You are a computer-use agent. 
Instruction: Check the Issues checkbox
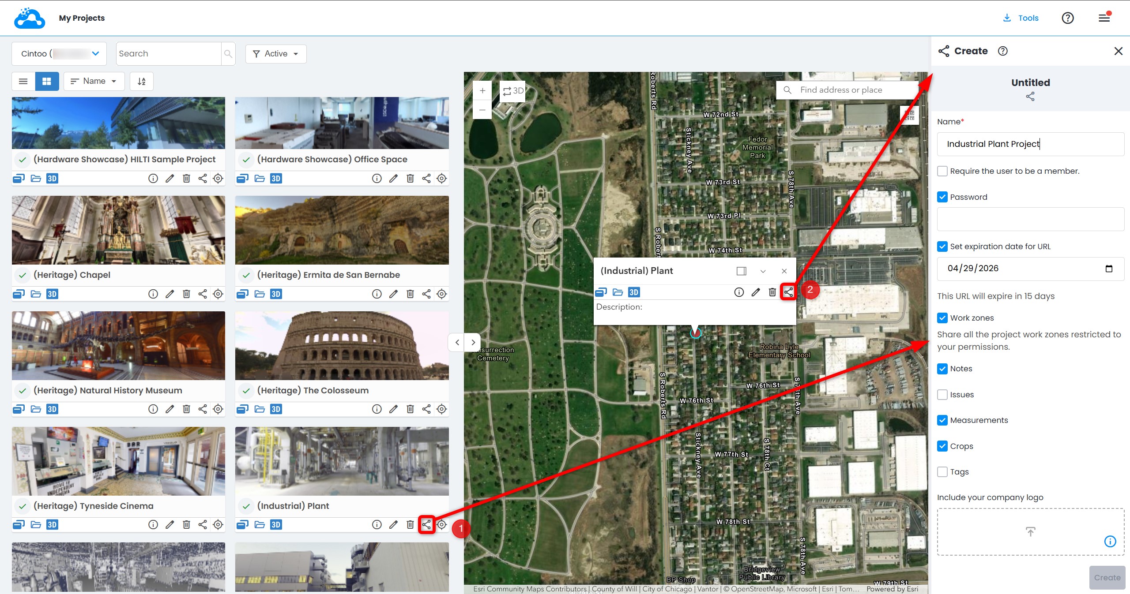(942, 395)
